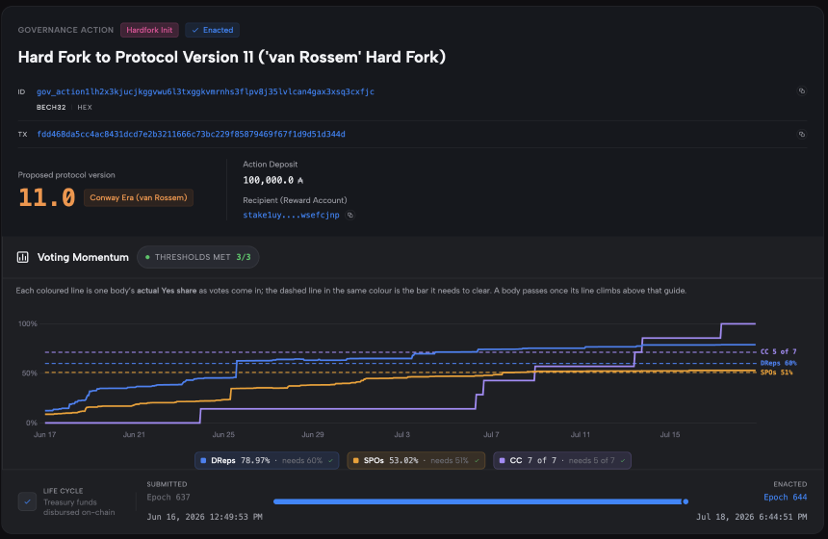Image resolution: width=828 pixels, height=539 pixels.
Task: Click the Jun 29 axis date
Action: pyautogui.click(x=313, y=434)
